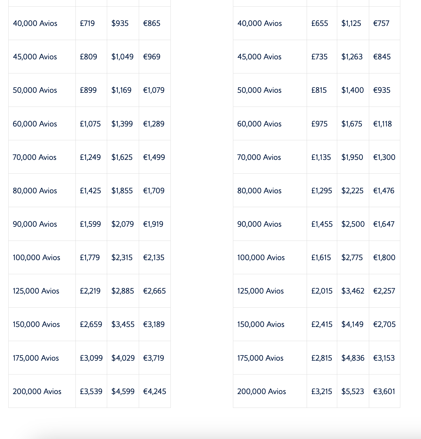Select the $3,462 dollar price
The image size is (421, 439).
(x=353, y=291)
